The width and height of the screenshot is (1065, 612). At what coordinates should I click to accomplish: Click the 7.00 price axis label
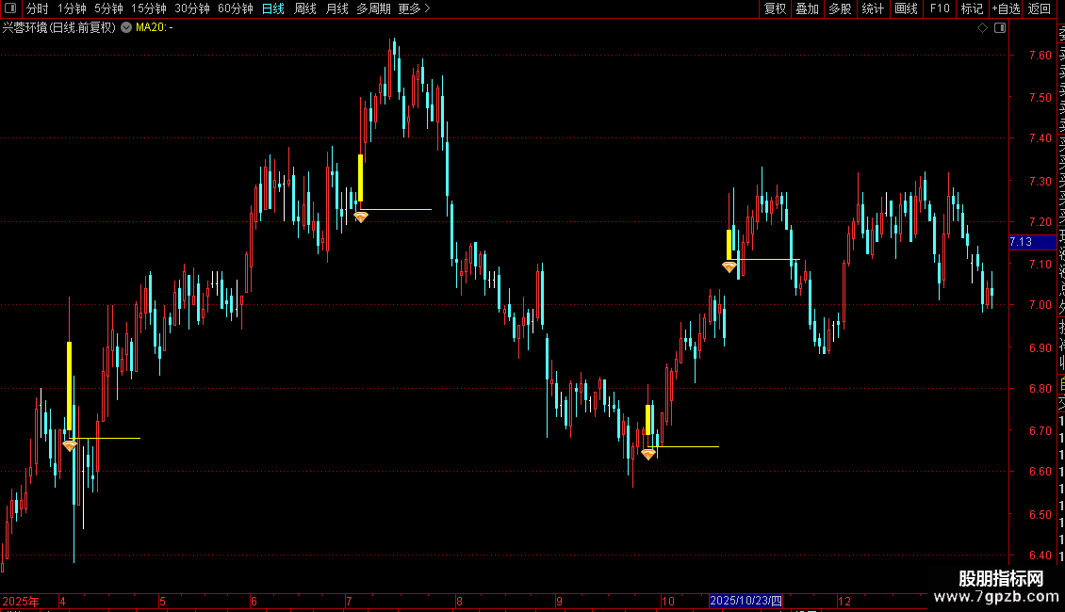pos(1040,305)
